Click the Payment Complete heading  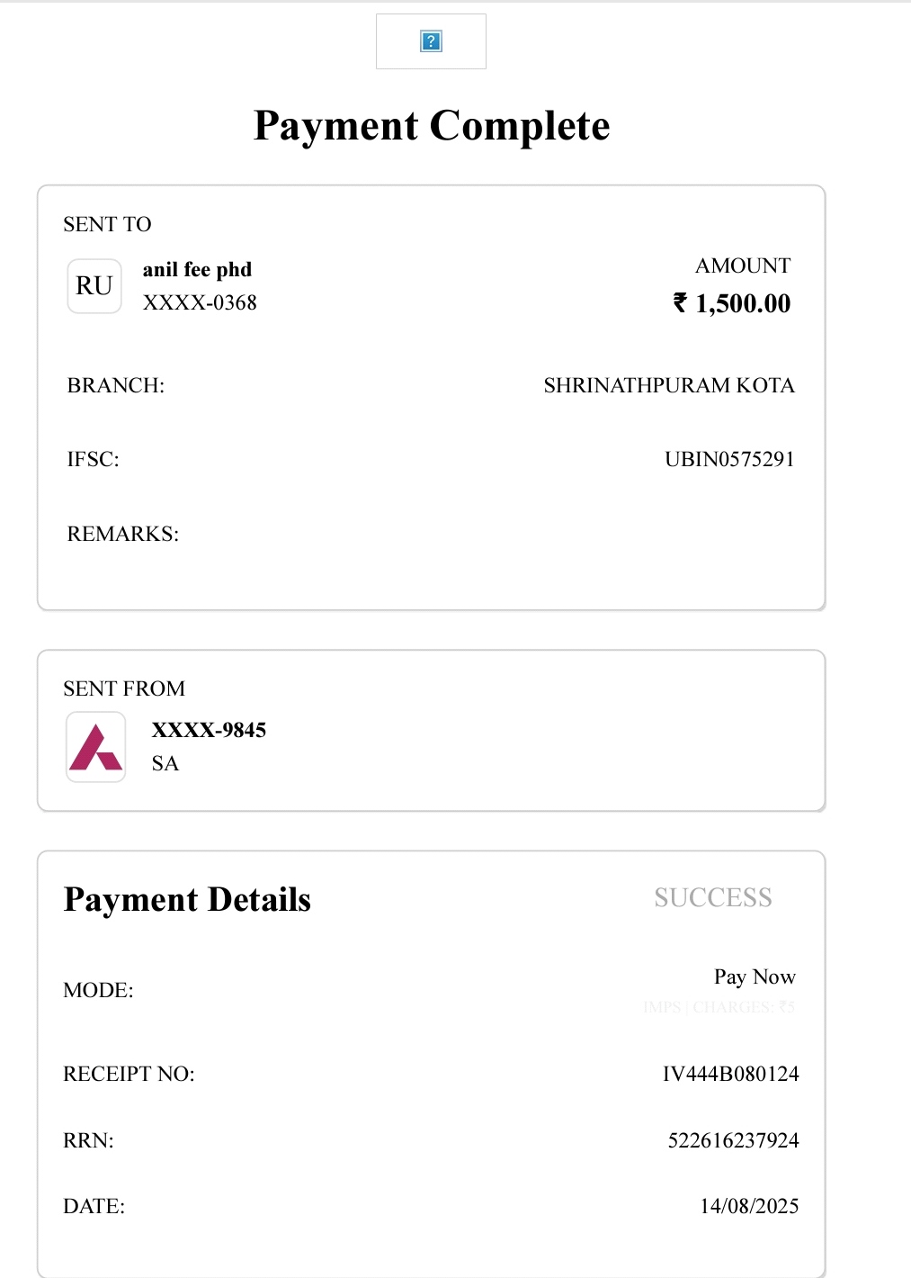tap(432, 126)
